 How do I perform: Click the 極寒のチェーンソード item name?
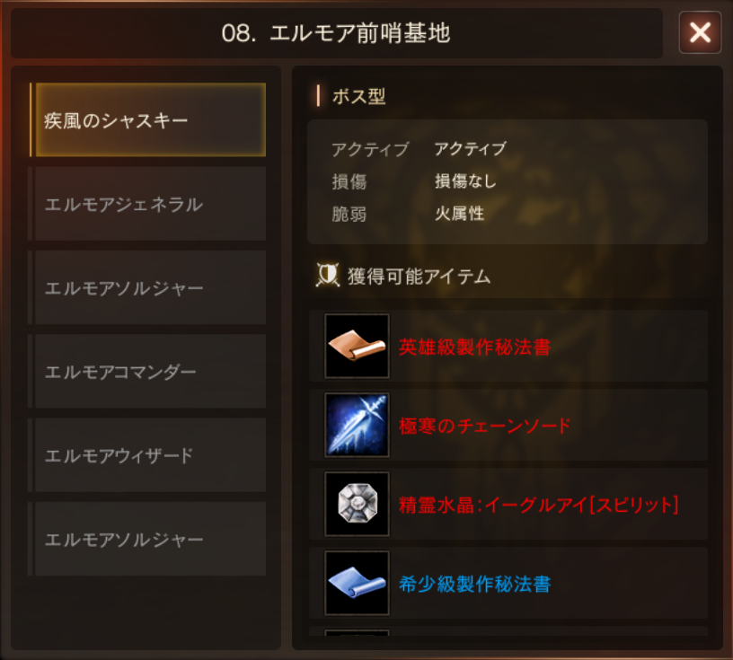pos(485,426)
